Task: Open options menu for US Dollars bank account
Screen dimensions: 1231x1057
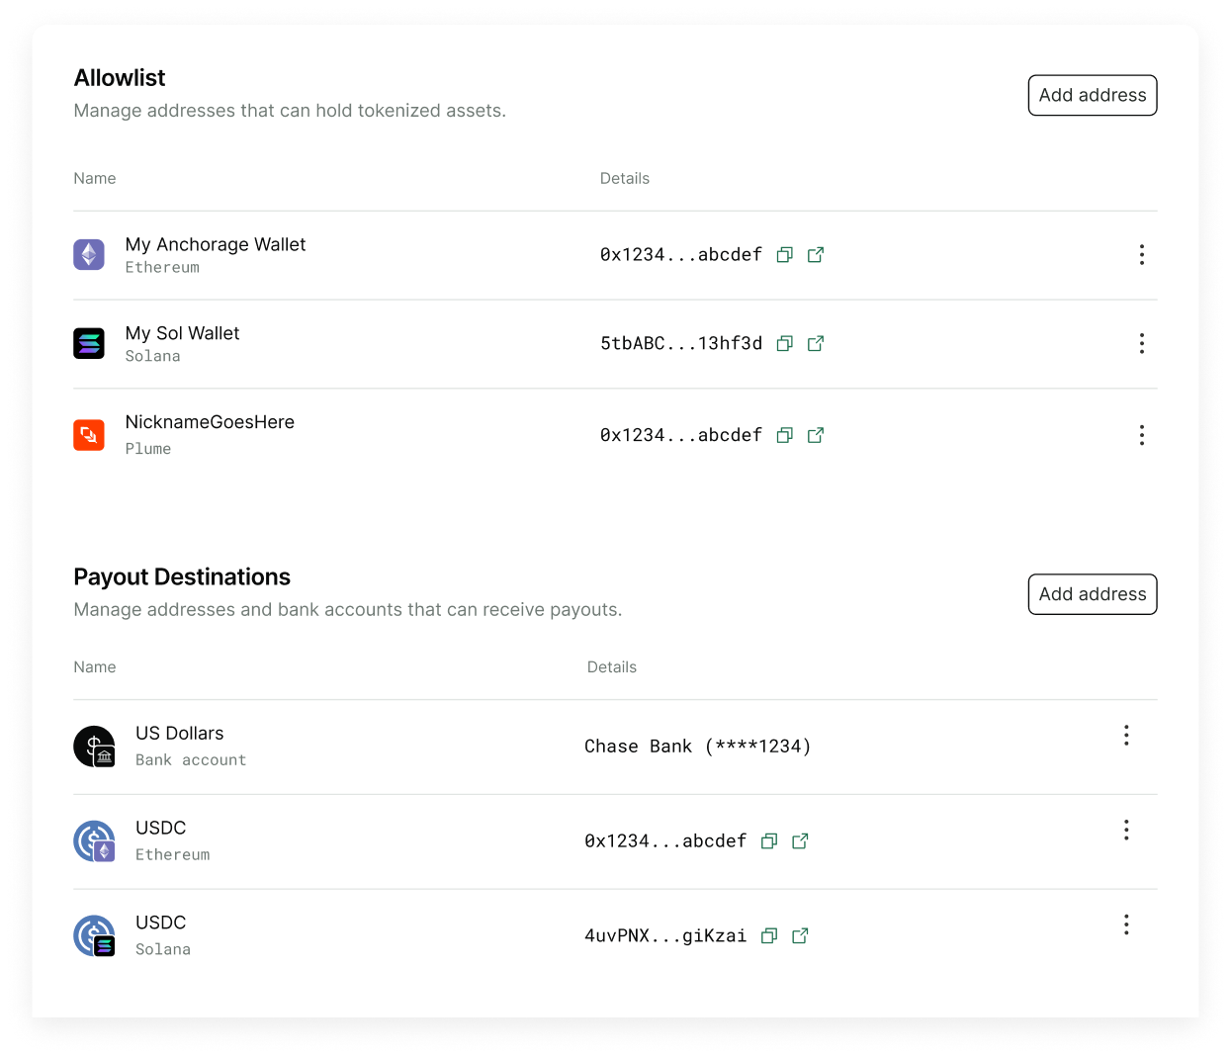Action: [1125, 735]
